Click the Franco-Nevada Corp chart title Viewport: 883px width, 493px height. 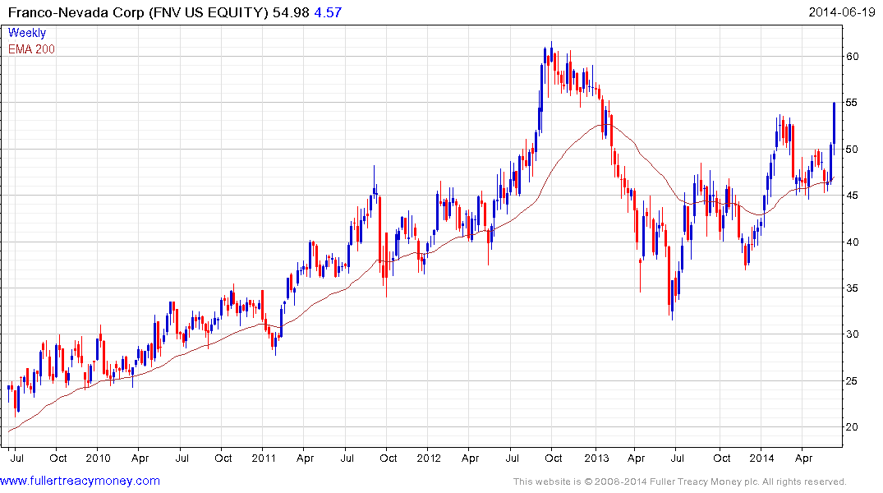pyautogui.click(x=138, y=12)
